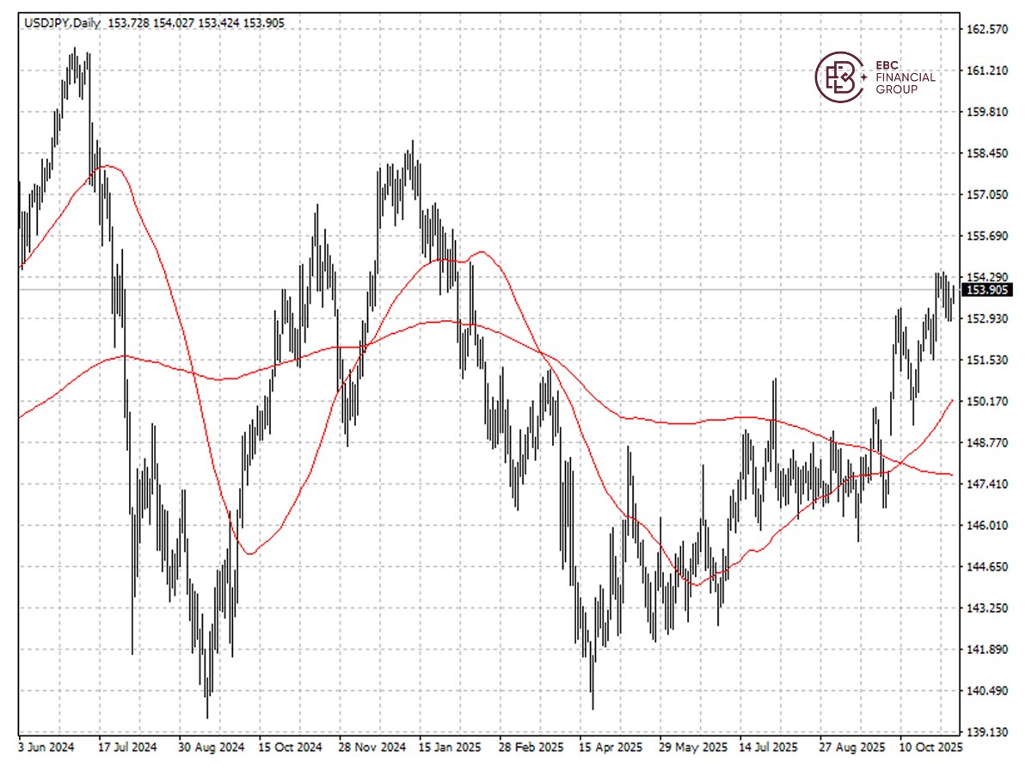Click the 150.170 price axis label
The width and height of the screenshot is (1032, 771).
986,401
